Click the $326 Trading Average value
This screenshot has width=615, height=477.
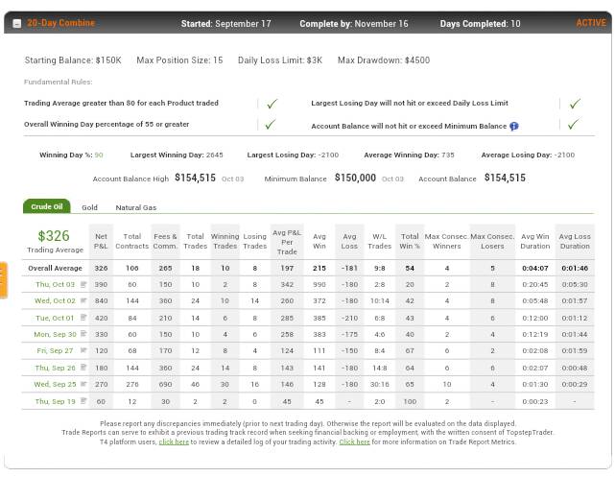pyautogui.click(x=54, y=236)
